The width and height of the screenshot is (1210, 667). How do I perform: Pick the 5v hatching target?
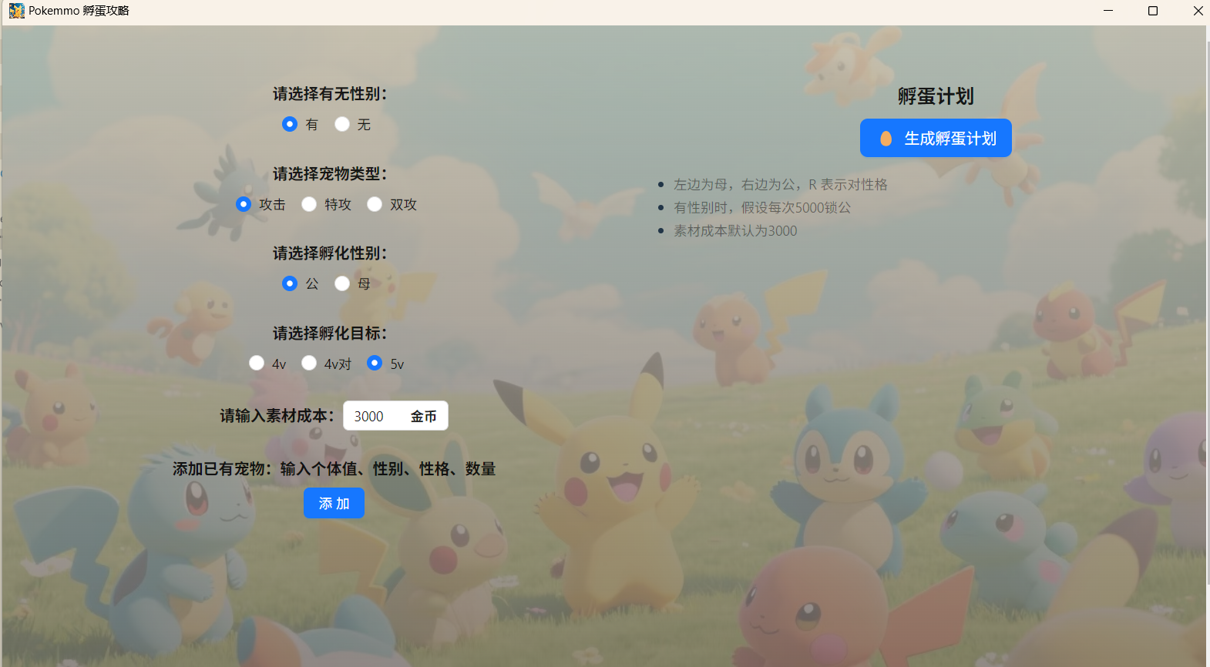[375, 363]
